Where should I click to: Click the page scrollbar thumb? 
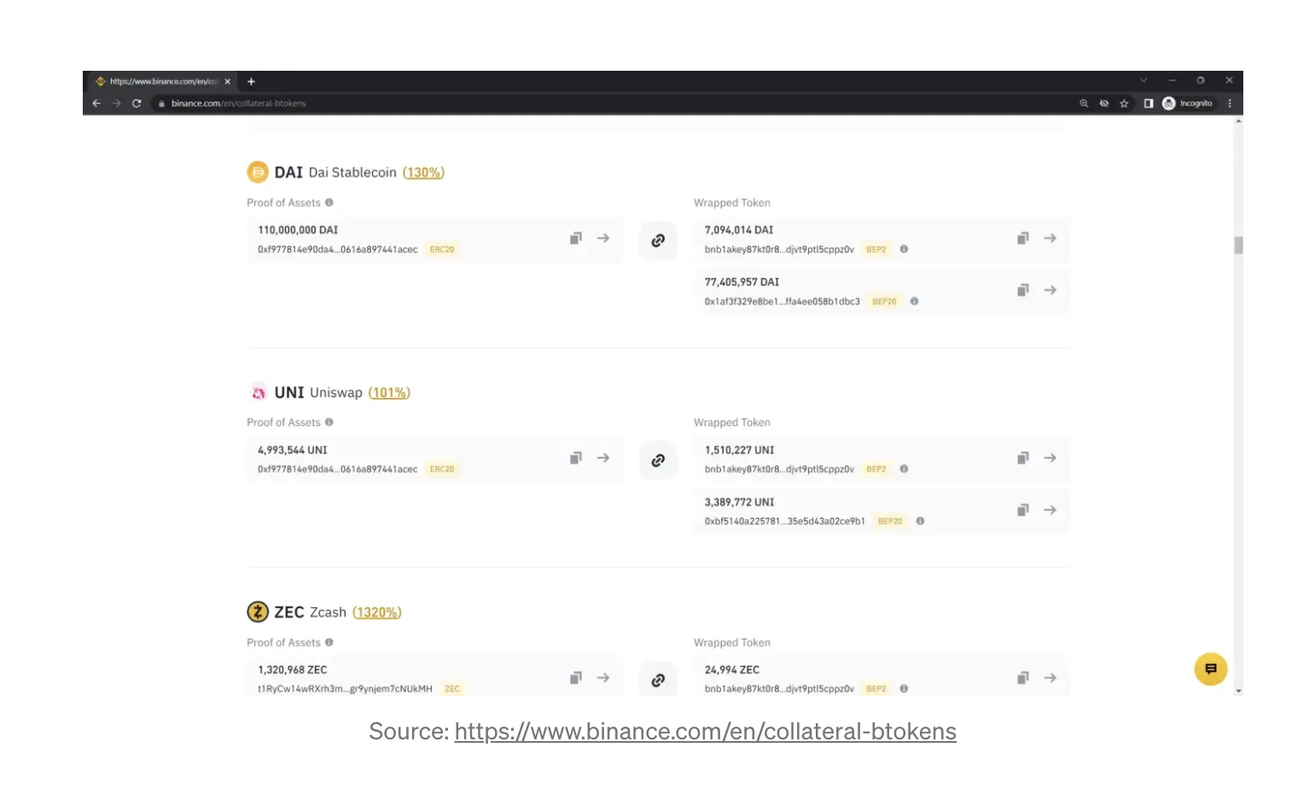pos(1238,246)
